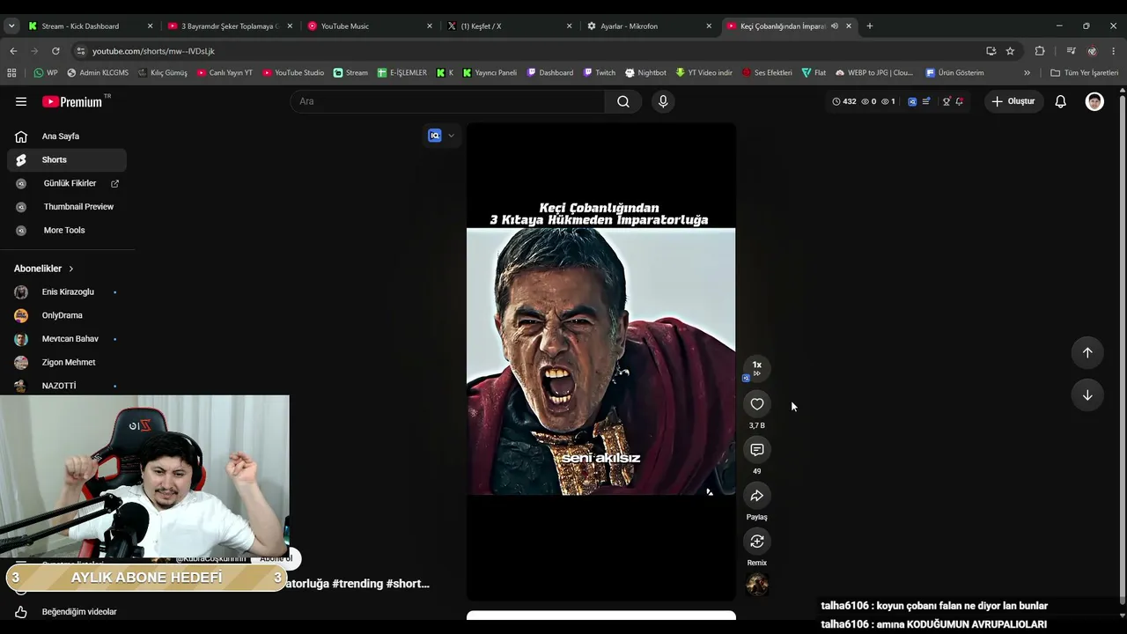Open Ana Sayfa in the sidebar
This screenshot has height=634, width=1127.
coord(67,136)
